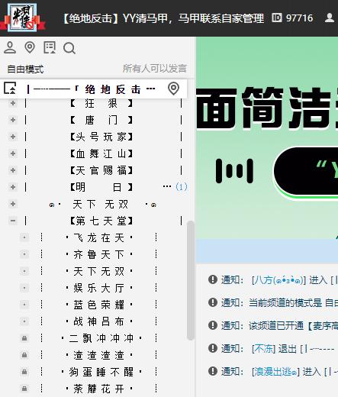Click the audio bars logo icon
Viewport: 338px width, 397px height.
click(x=234, y=171)
